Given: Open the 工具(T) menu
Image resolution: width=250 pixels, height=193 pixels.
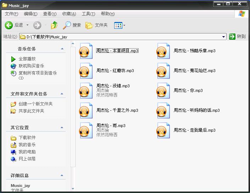Looking at the screenshot, I should 88,14.
